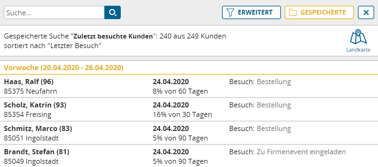The height and width of the screenshot is (167, 378).
Task: Open the Landkarte map icon
Action: pos(358,37)
